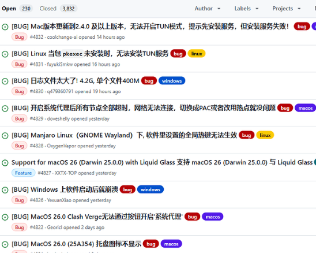Open issue 开启系统代理后所有节点全部超时
This screenshot has width=316, height=253.
click(x=144, y=108)
